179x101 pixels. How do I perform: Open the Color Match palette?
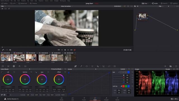coord(8,66)
